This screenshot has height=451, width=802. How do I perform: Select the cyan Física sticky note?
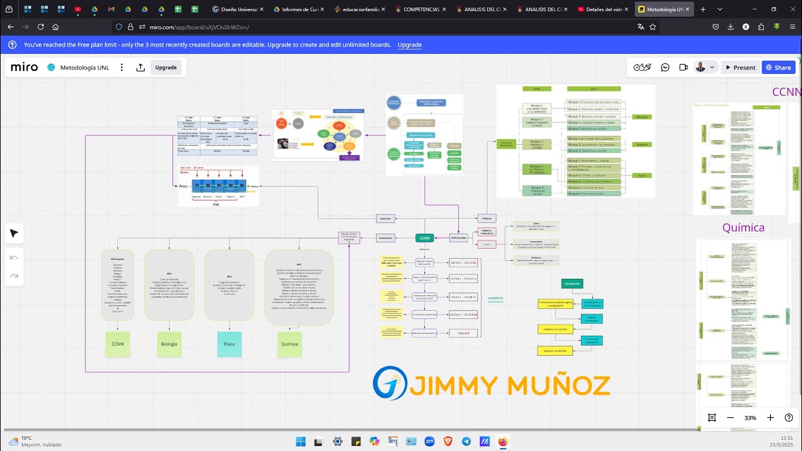(229, 344)
